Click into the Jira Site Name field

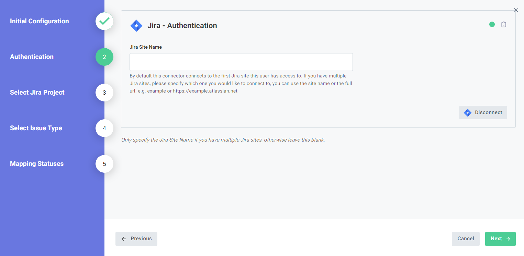(x=241, y=62)
